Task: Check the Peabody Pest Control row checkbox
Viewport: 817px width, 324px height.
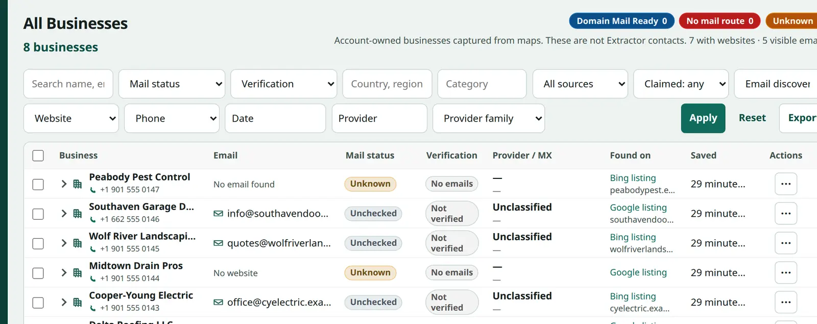Action: (38, 184)
